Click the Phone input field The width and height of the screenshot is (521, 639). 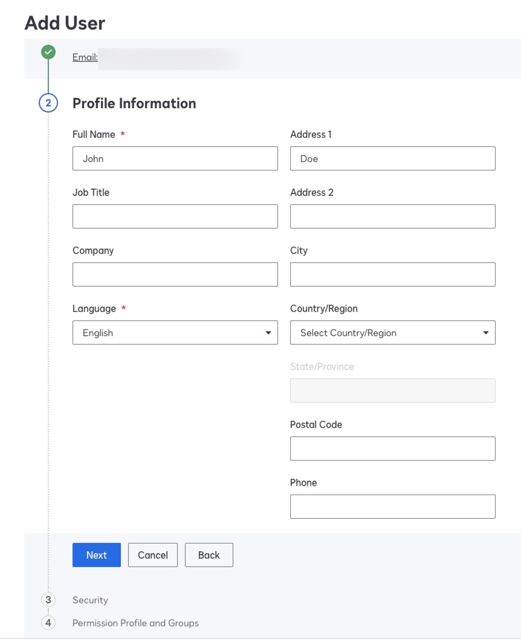(393, 507)
